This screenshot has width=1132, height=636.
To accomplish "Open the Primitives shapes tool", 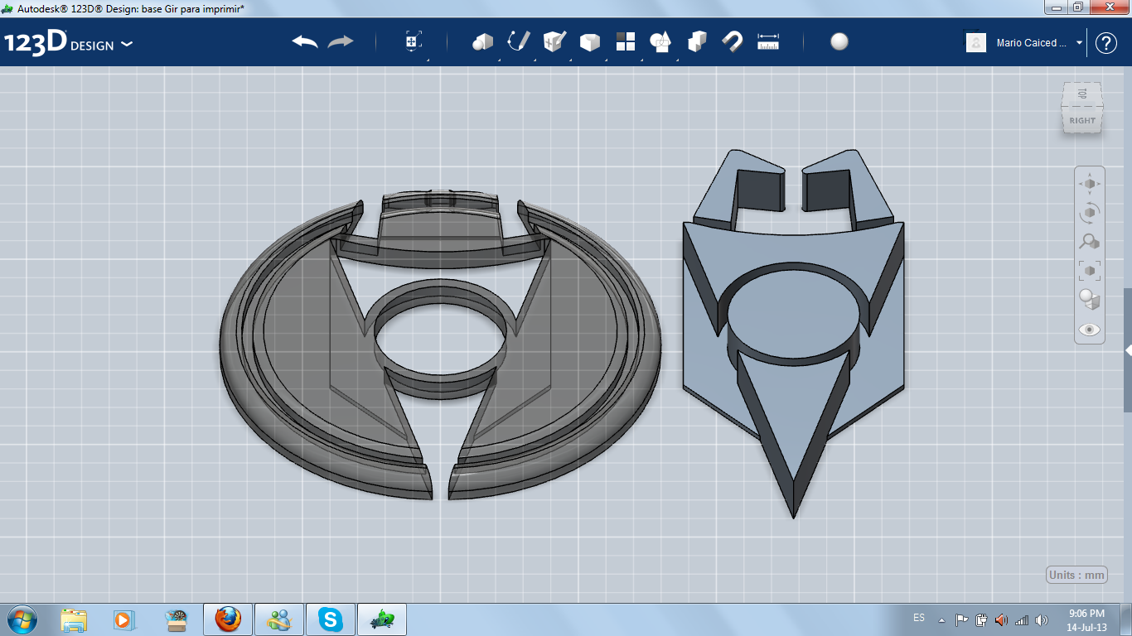I will [x=482, y=42].
